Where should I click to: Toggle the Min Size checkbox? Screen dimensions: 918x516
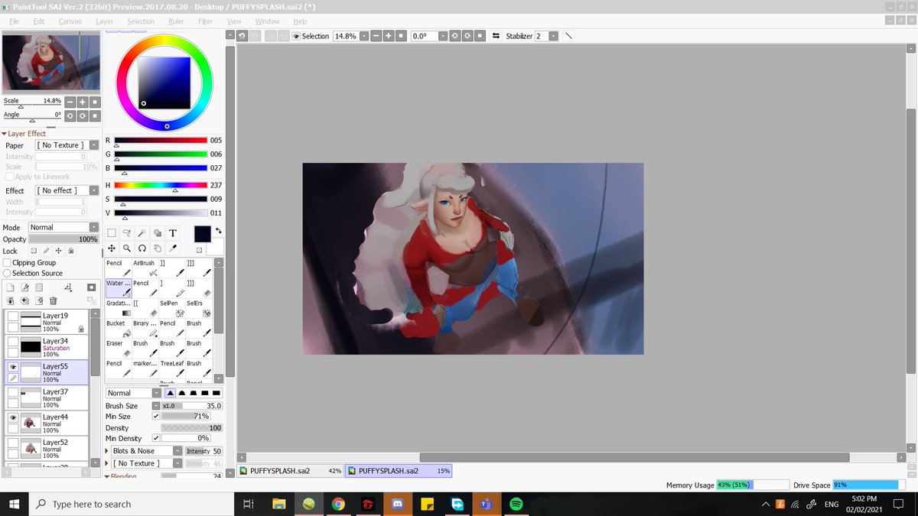156,417
